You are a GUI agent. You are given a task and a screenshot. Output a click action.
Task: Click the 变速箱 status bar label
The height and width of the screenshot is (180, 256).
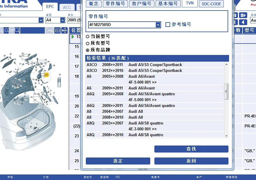pos(104,177)
